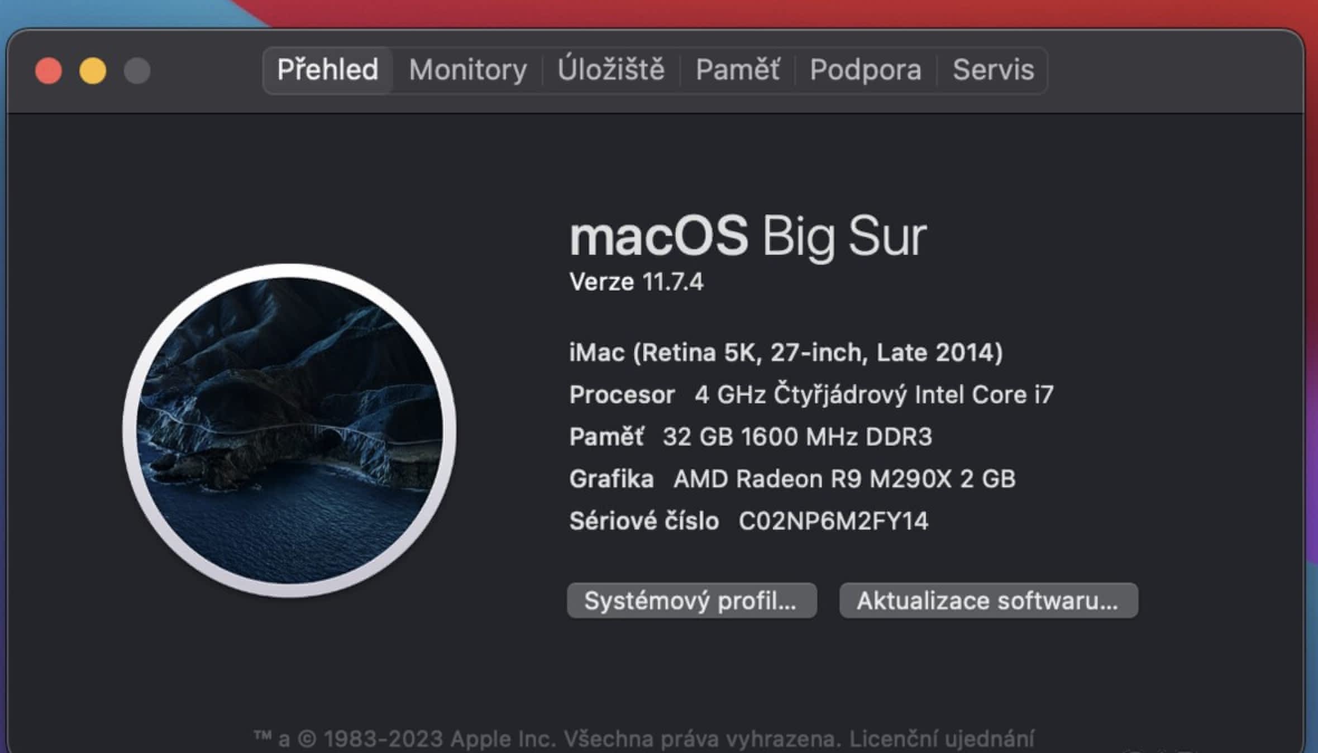Click the macOS Big Sur circular logo
The height and width of the screenshot is (753, 1318).
tap(289, 430)
